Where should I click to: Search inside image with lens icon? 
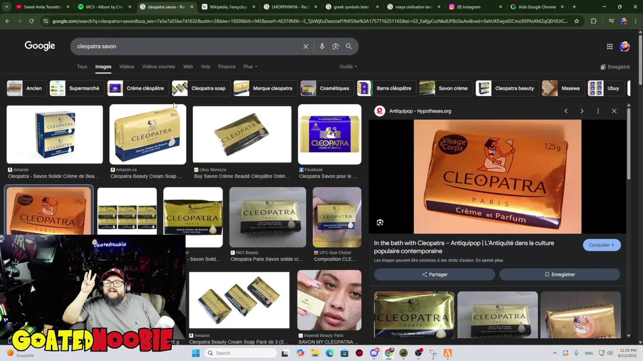[380, 222]
